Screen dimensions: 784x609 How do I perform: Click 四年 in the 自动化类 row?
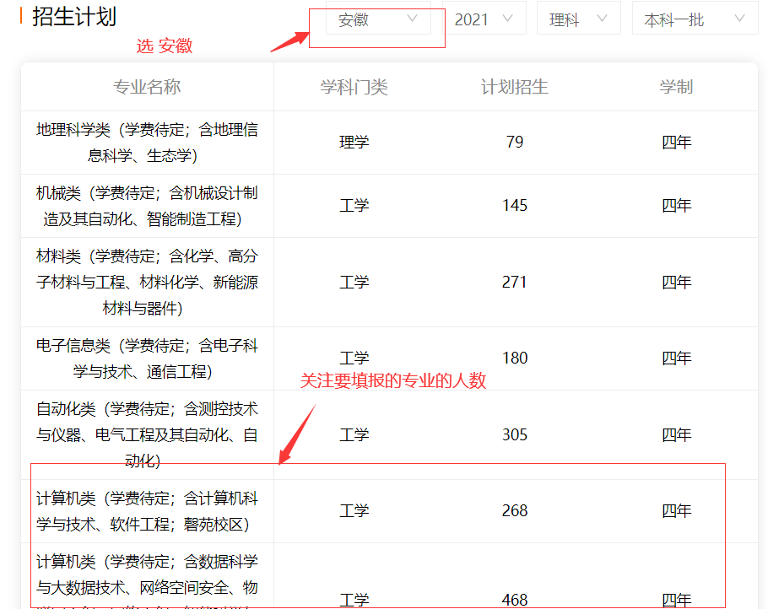677,434
